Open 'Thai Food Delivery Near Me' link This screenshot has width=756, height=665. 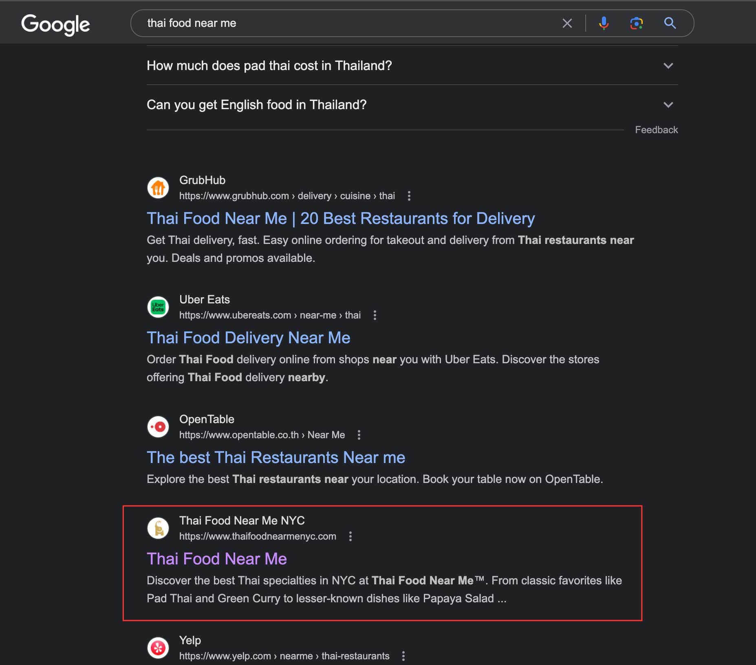pyautogui.click(x=249, y=338)
